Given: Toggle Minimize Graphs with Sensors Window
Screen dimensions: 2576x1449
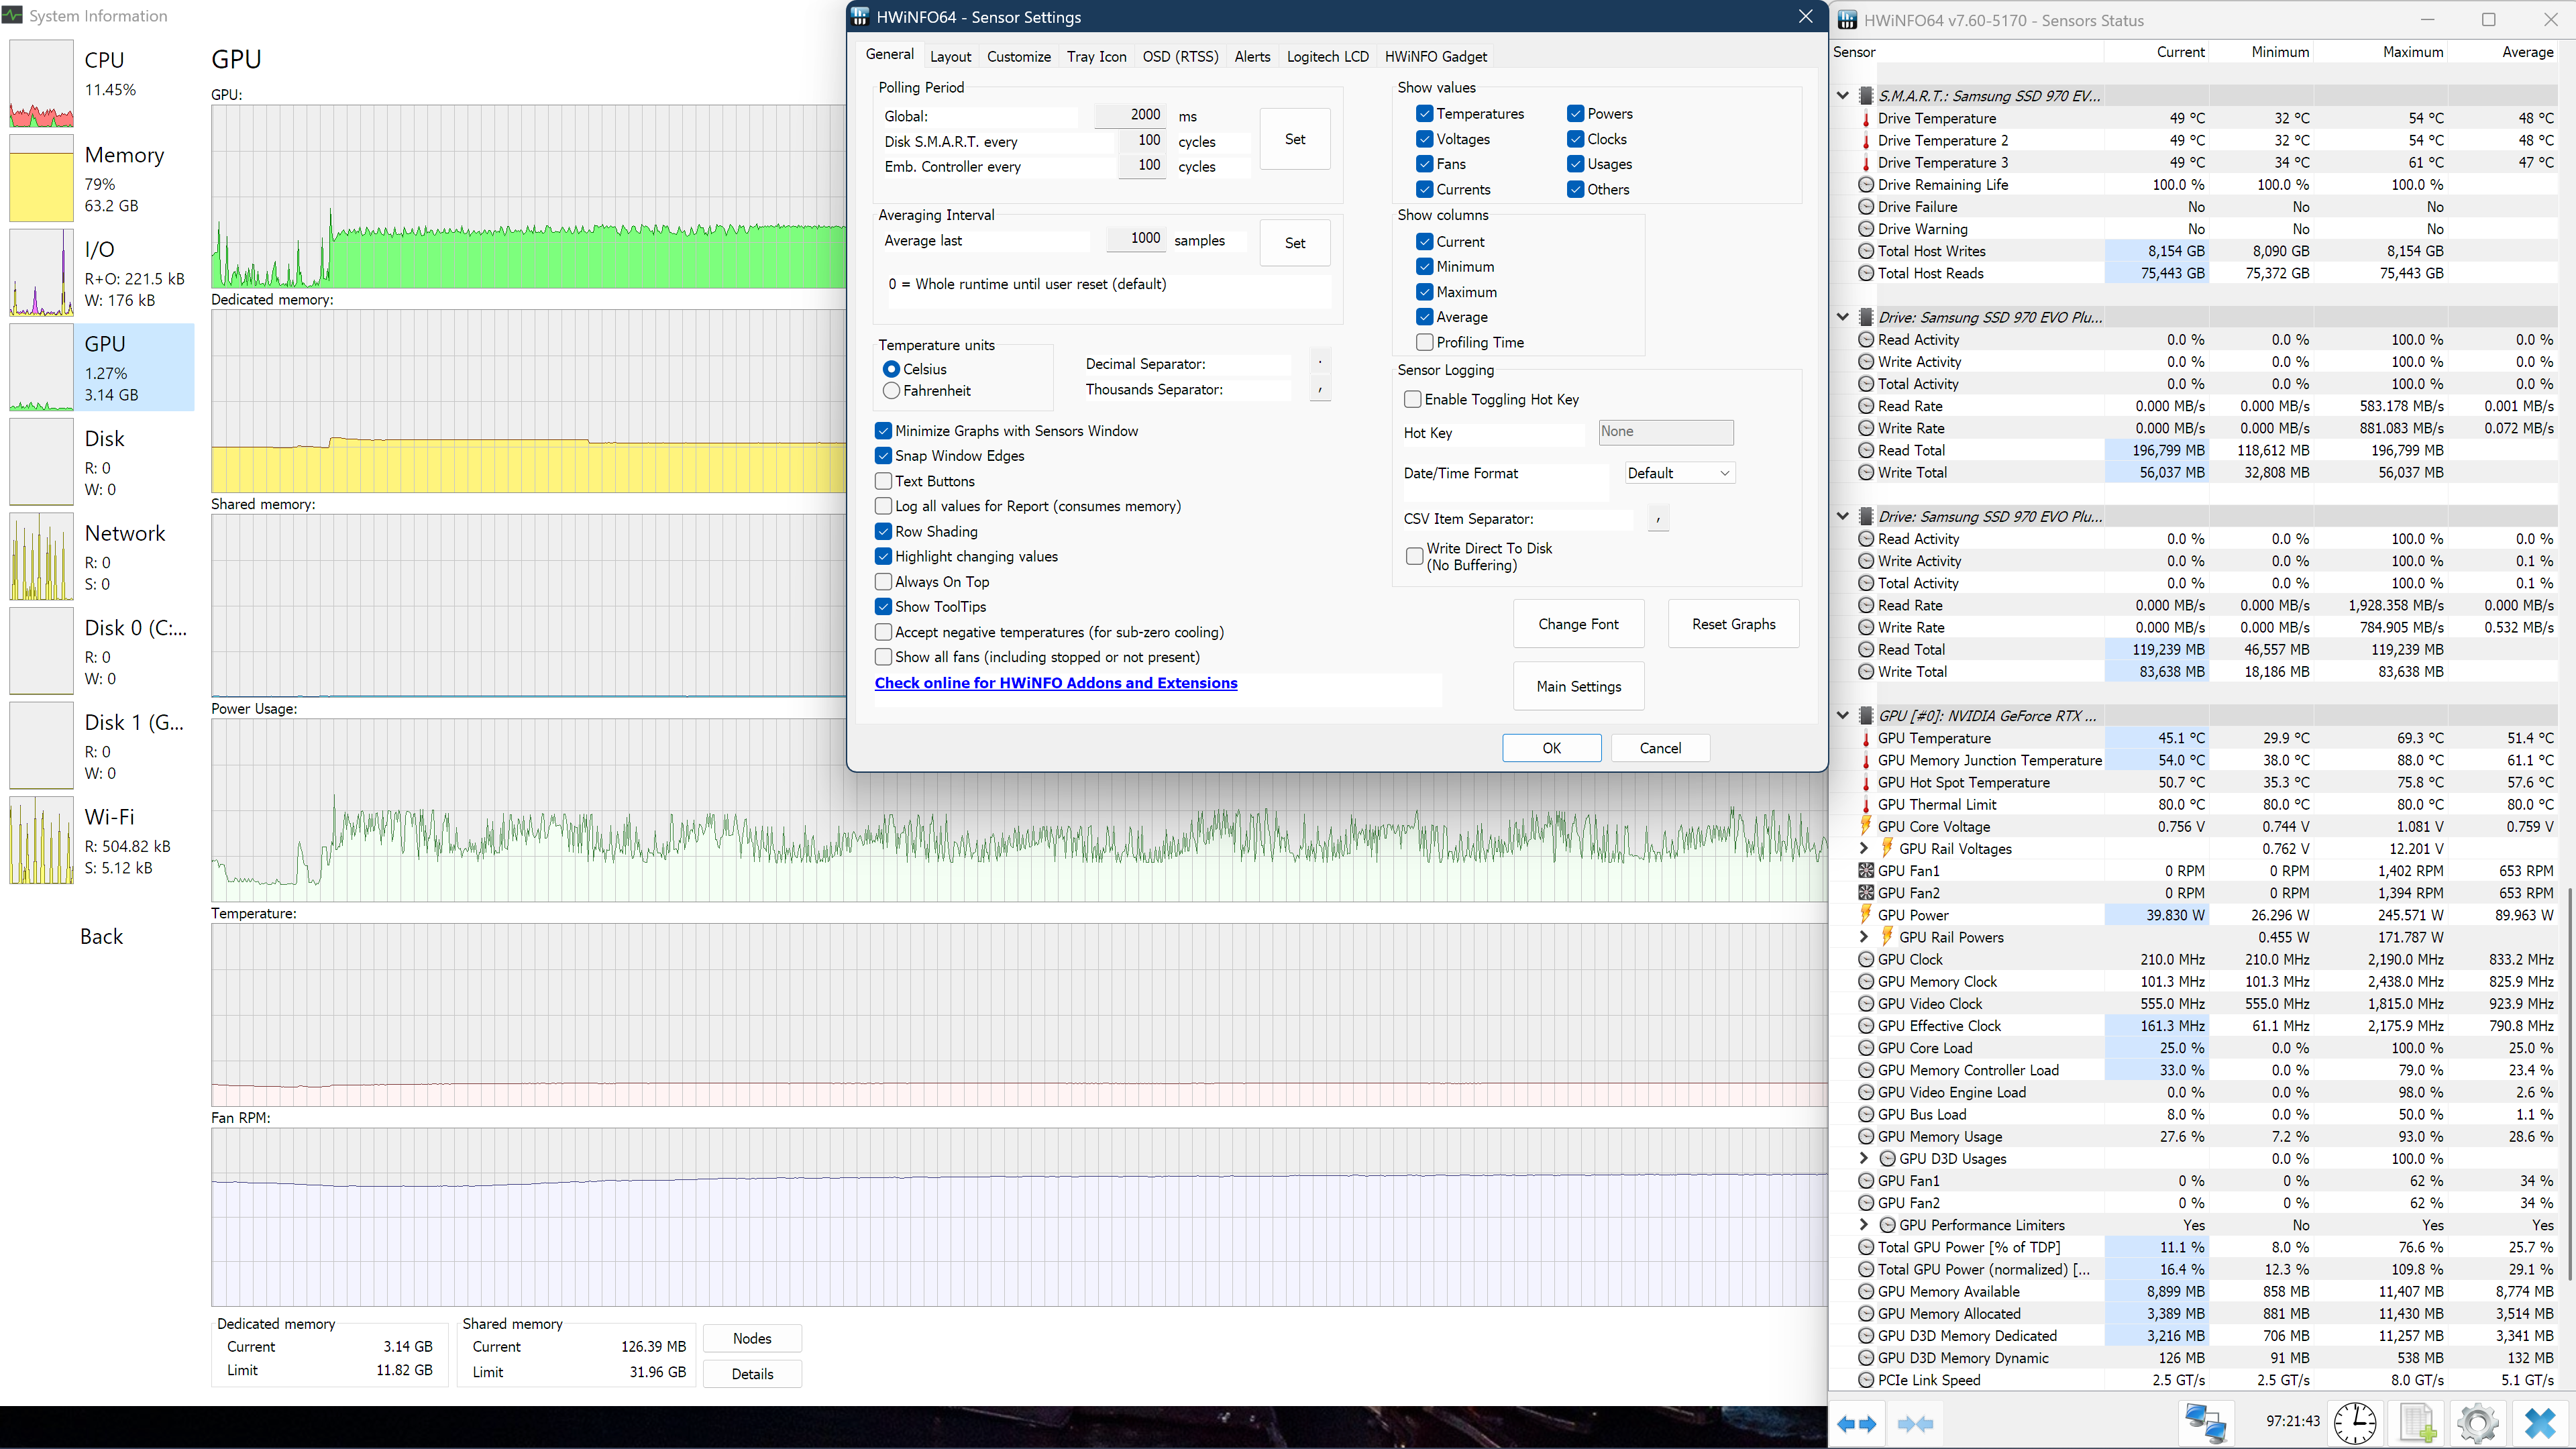Looking at the screenshot, I should coord(883,431).
